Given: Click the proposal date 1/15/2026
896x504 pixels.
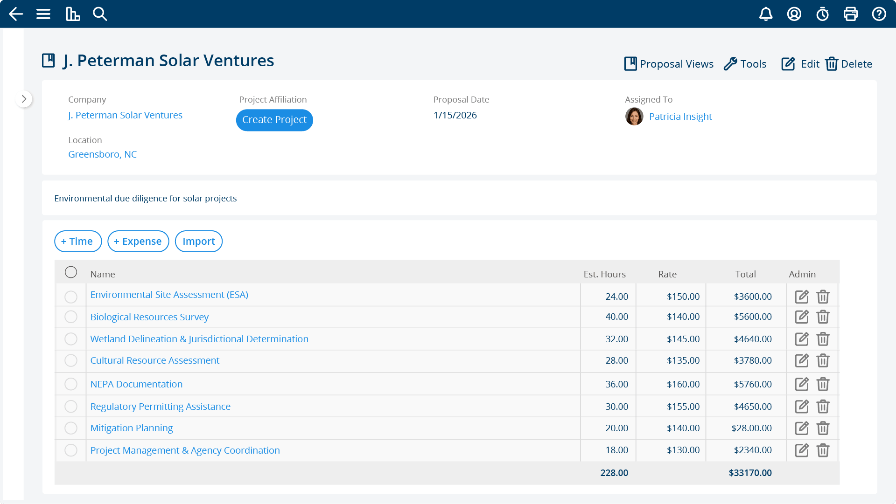Looking at the screenshot, I should (455, 115).
